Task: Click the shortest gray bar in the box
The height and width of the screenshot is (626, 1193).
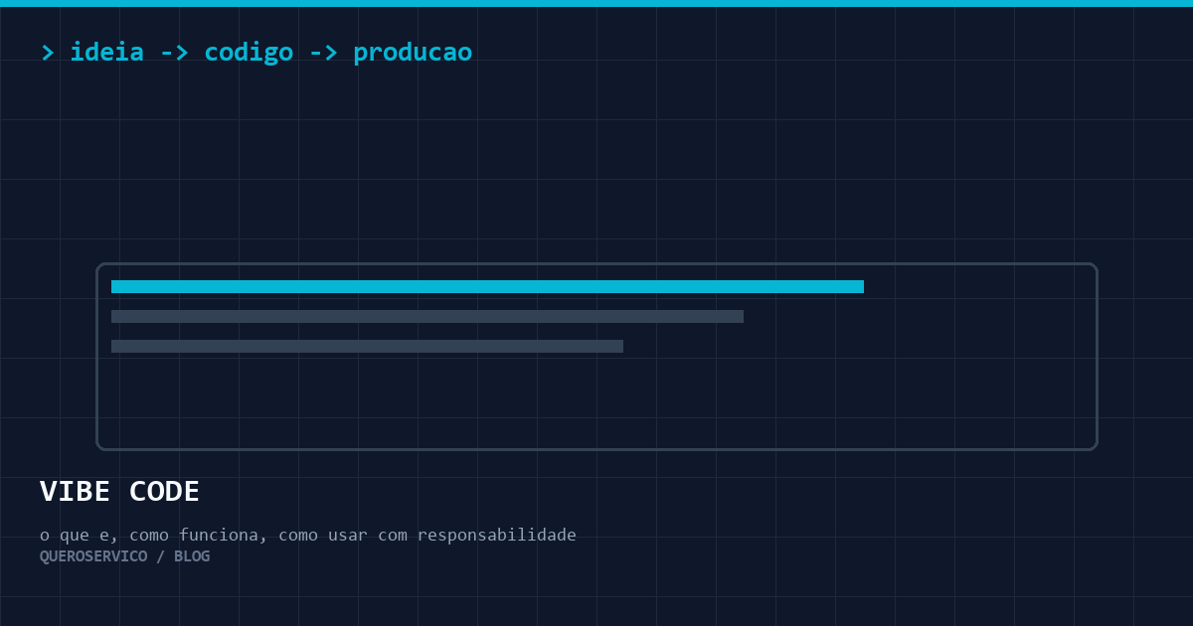Action: (367, 346)
